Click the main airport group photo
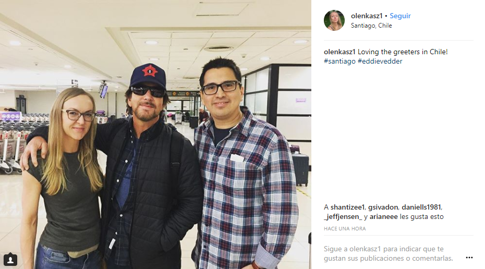This screenshot has width=485, height=269. pyautogui.click(x=155, y=134)
